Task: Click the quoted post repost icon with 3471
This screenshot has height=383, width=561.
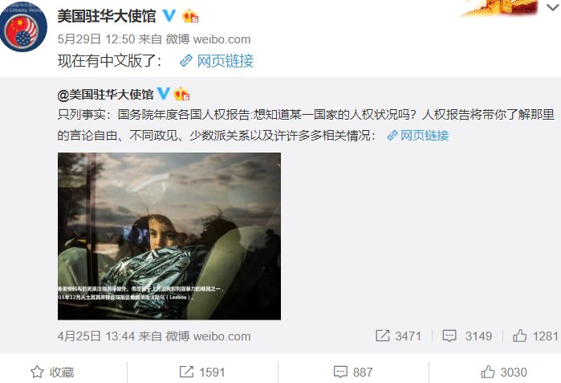Action: pos(398,336)
